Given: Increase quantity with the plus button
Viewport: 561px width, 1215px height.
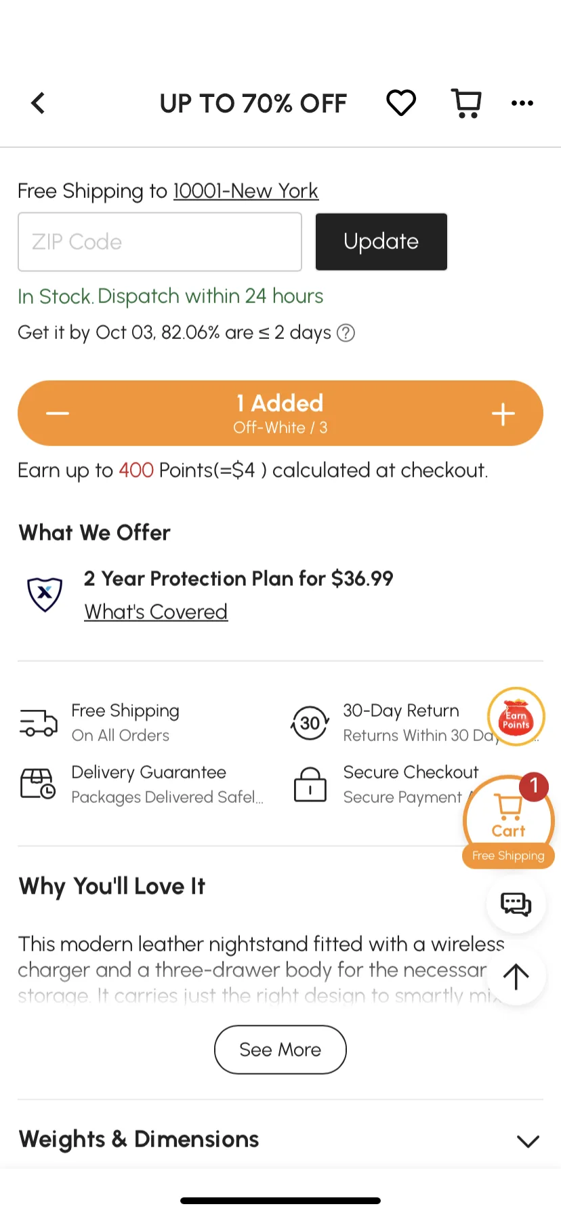Looking at the screenshot, I should click(x=503, y=414).
